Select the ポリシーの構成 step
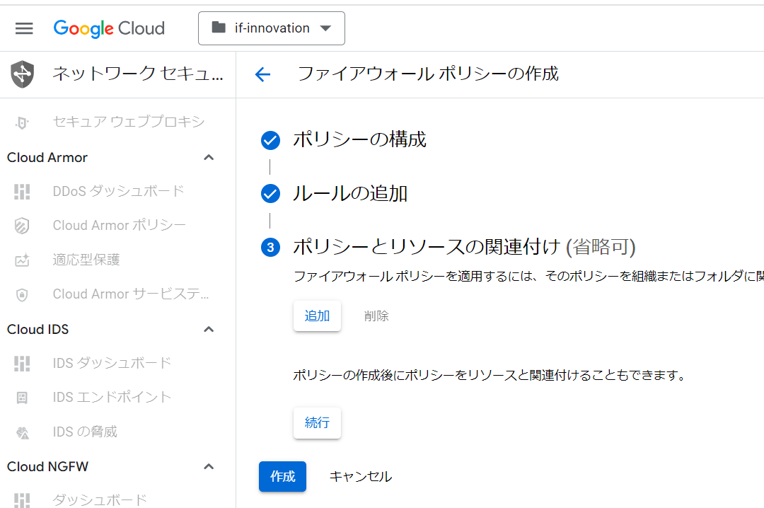 tap(359, 140)
